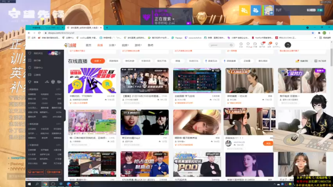The height and width of the screenshot is (187, 333).
Task: Show more bookmarks chevron
Action: pos(315,38)
